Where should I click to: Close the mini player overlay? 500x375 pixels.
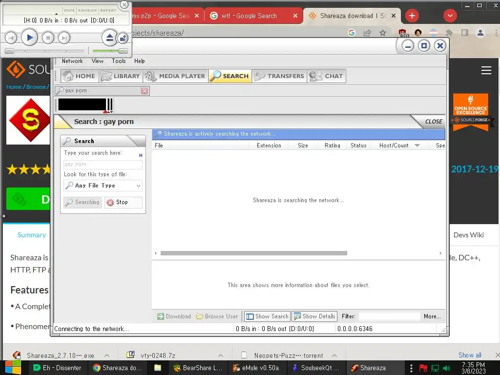[x=125, y=4]
